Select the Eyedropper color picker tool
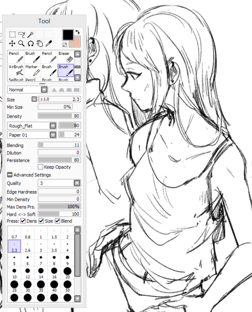The height and width of the screenshot is (312, 252). coord(49,43)
